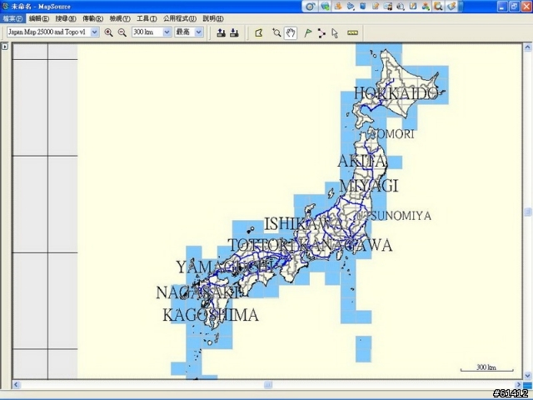The height and width of the screenshot is (400, 533).
Task: Open the 搜尋(N) menu
Action: [x=66, y=18]
